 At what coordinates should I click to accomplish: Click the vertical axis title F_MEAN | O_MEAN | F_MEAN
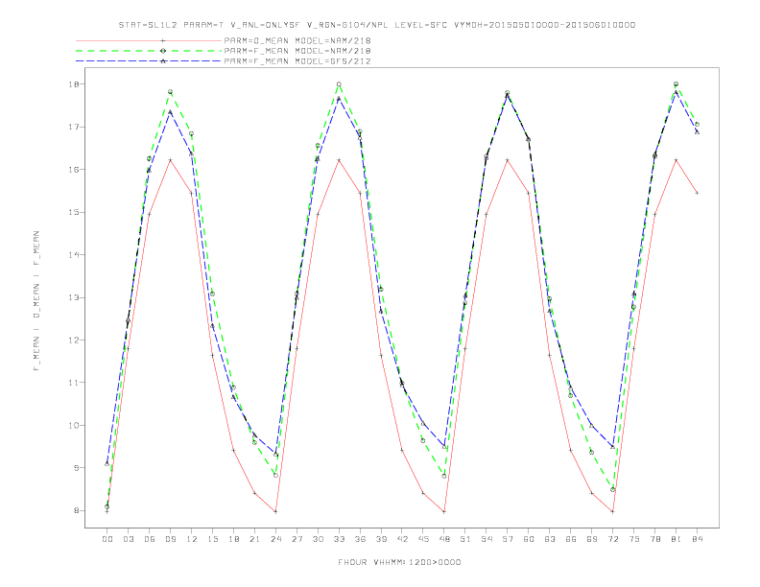[x=36, y=301]
